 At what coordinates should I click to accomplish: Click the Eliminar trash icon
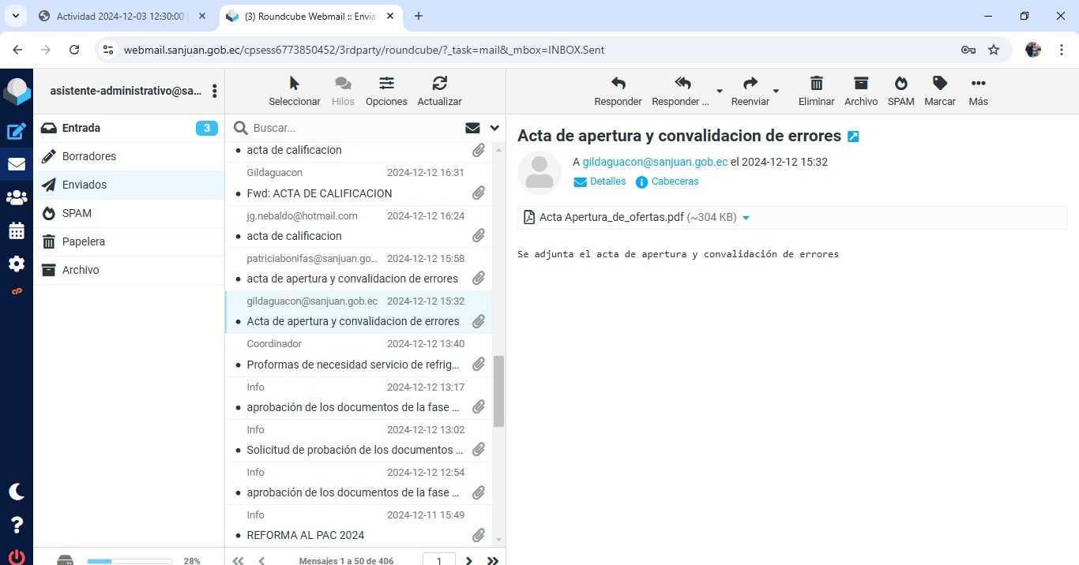[x=816, y=84]
